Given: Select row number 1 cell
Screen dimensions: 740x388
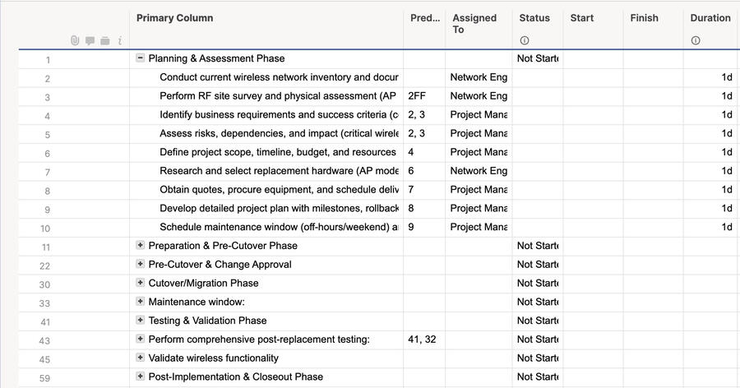Looking at the screenshot, I should click(x=48, y=59).
